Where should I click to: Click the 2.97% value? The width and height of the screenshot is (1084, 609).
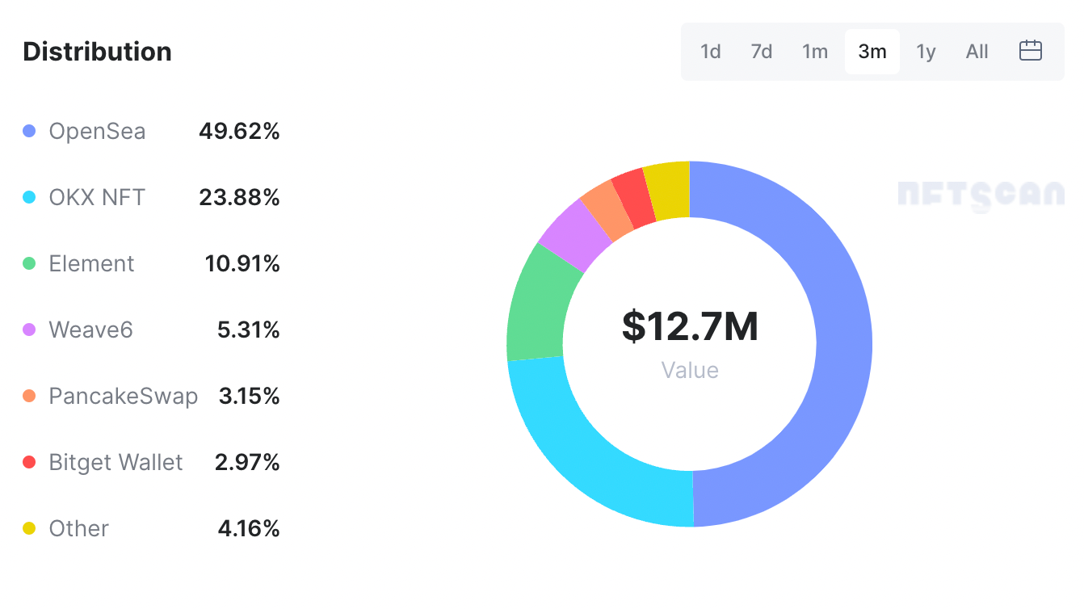click(x=247, y=462)
